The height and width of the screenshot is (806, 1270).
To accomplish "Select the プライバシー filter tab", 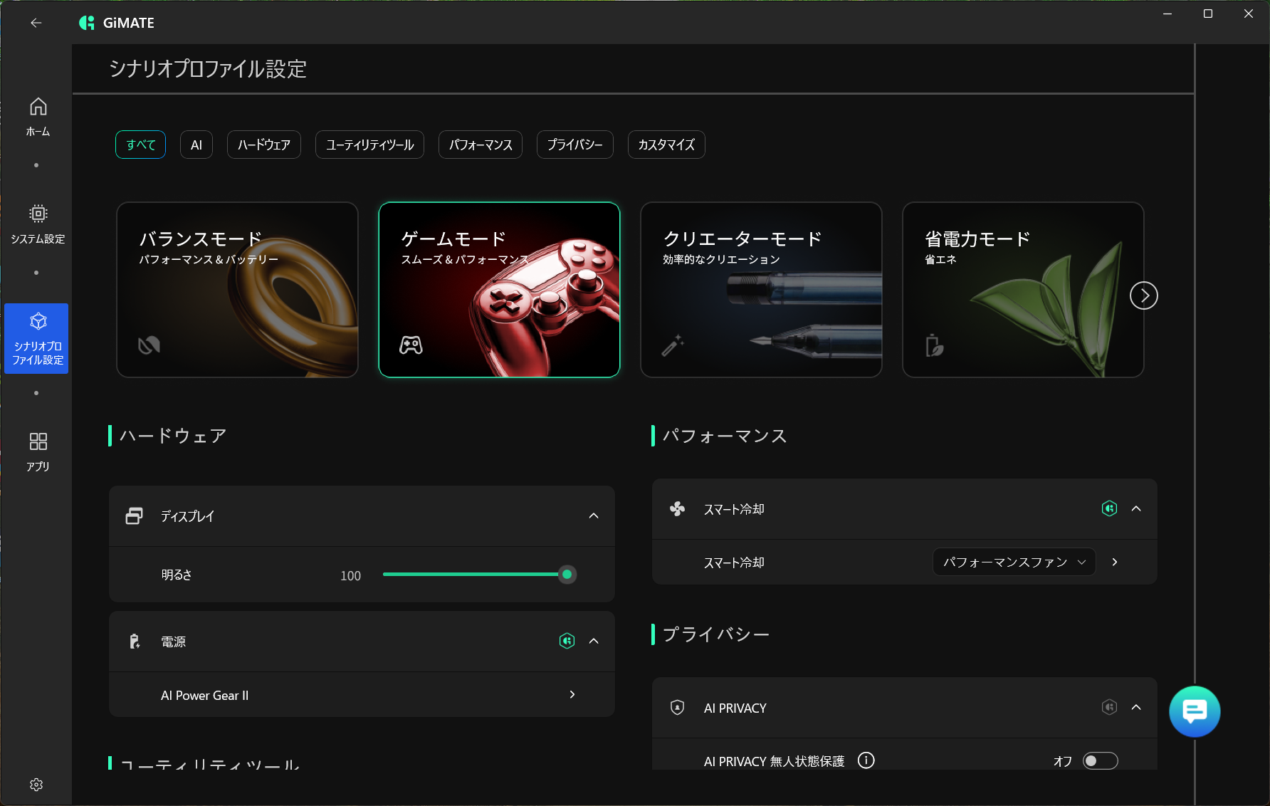I will 575,145.
